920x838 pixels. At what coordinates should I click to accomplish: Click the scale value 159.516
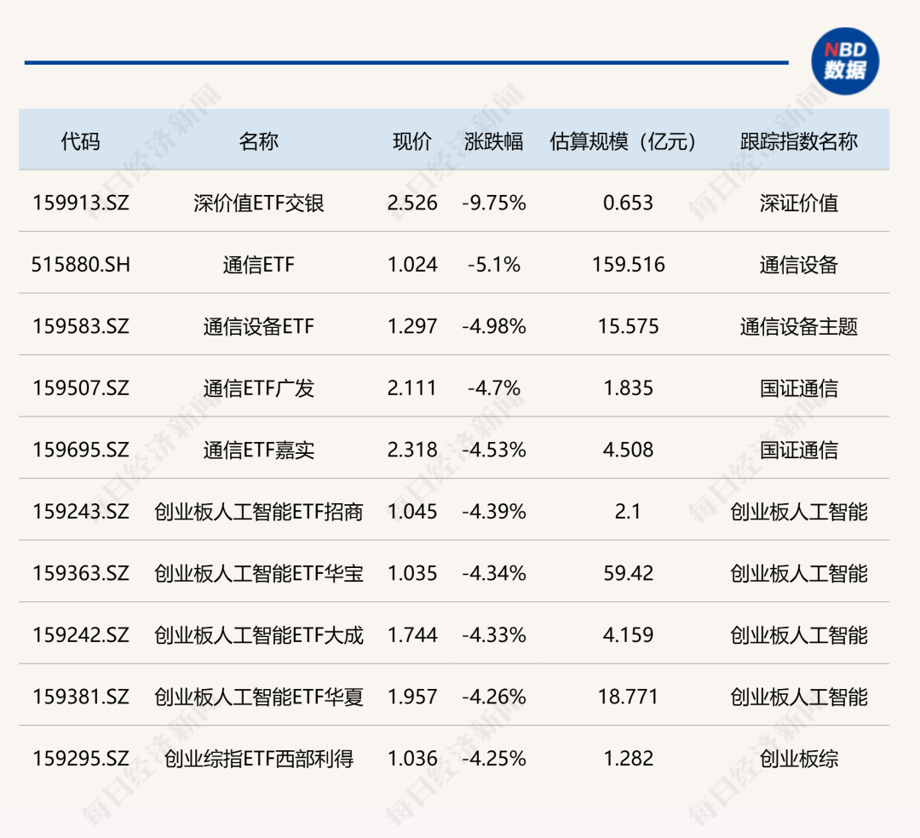[x=628, y=265]
